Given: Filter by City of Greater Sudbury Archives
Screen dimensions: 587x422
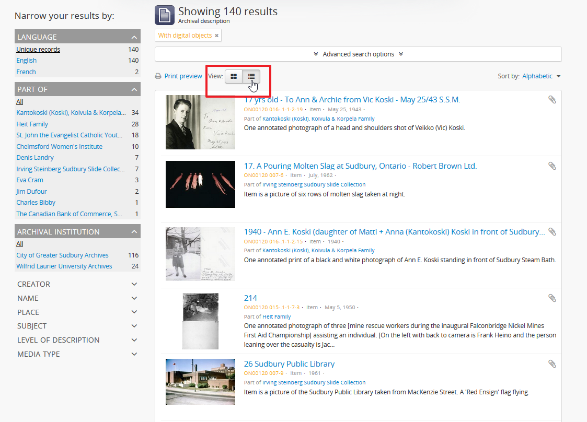Looking at the screenshot, I should pyautogui.click(x=62, y=255).
